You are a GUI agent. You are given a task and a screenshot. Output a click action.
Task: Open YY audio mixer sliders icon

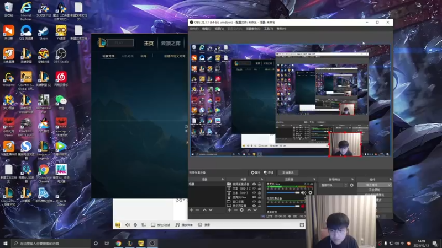pos(144,225)
